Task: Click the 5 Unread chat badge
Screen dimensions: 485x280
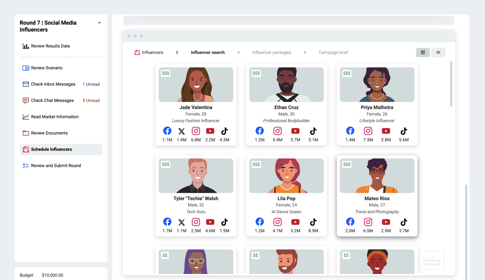Action: (x=91, y=101)
